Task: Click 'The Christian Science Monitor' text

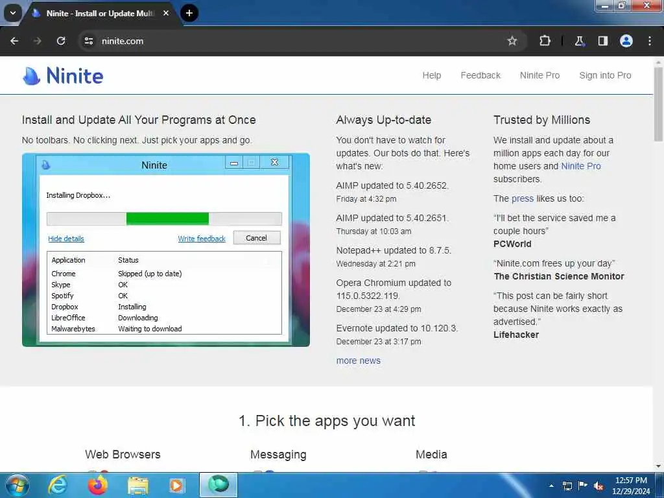Action: pos(559,276)
